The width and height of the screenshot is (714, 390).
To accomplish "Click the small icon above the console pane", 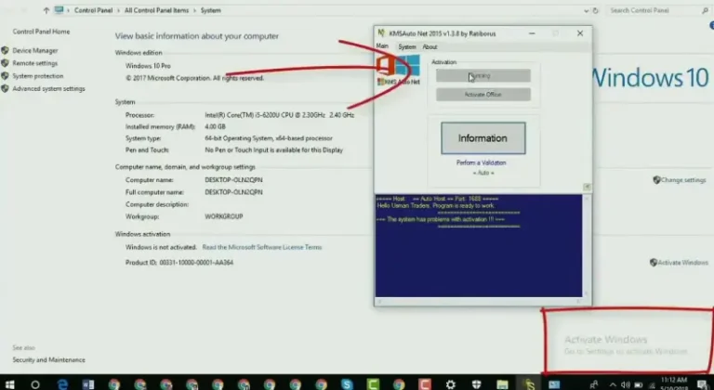I will 587,187.
